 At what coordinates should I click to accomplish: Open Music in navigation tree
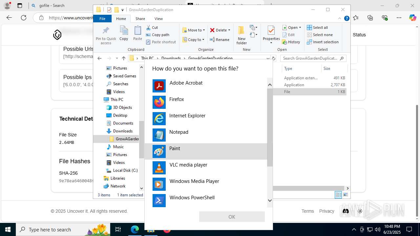click(115, 147)
